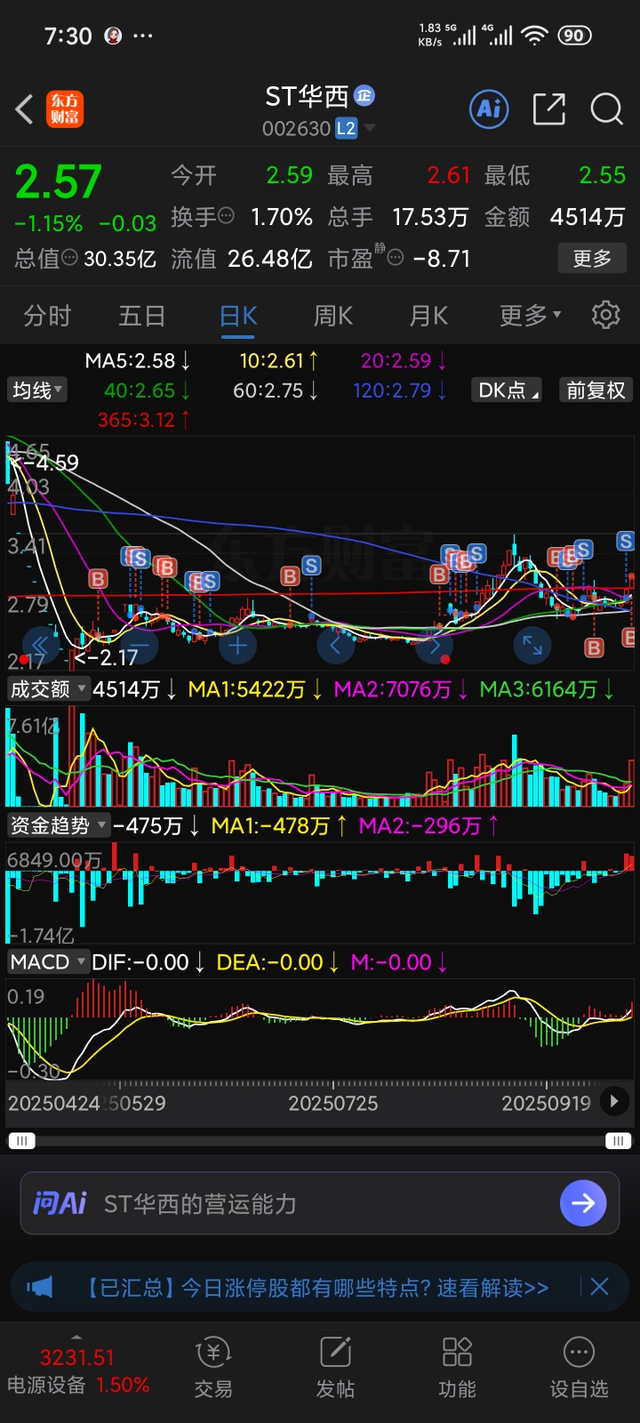The height and width of the screenshot is (1423, 640).
Task: Close the announcement banner
Action: [600, 1287]
